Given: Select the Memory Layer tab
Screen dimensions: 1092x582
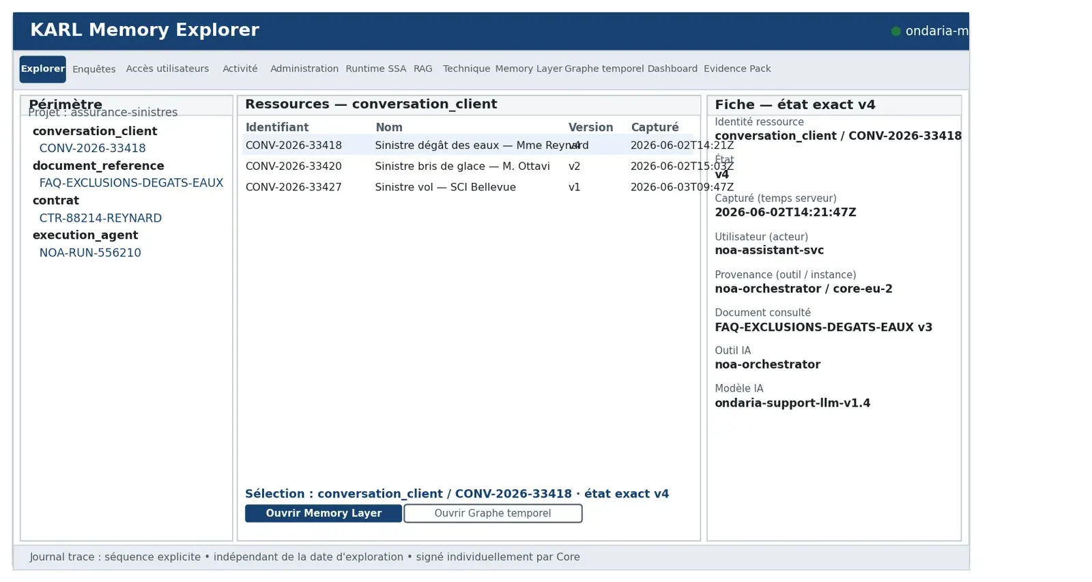Looking at the screenshot, I should point(528,69).
